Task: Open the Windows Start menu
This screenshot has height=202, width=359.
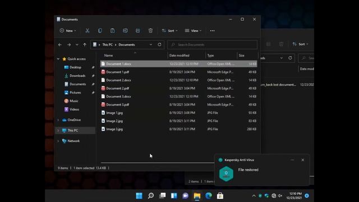Action: (x=139, y=196)
